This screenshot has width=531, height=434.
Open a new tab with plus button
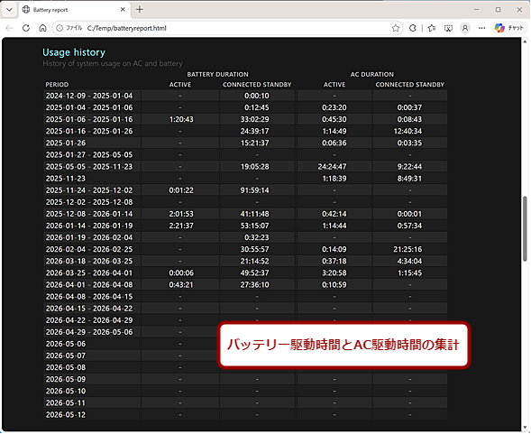[140, 10]
